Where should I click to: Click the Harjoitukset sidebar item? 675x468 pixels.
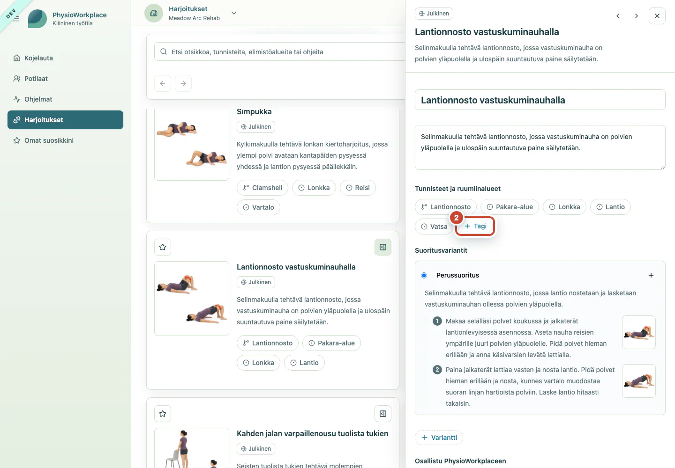(65, 120)
